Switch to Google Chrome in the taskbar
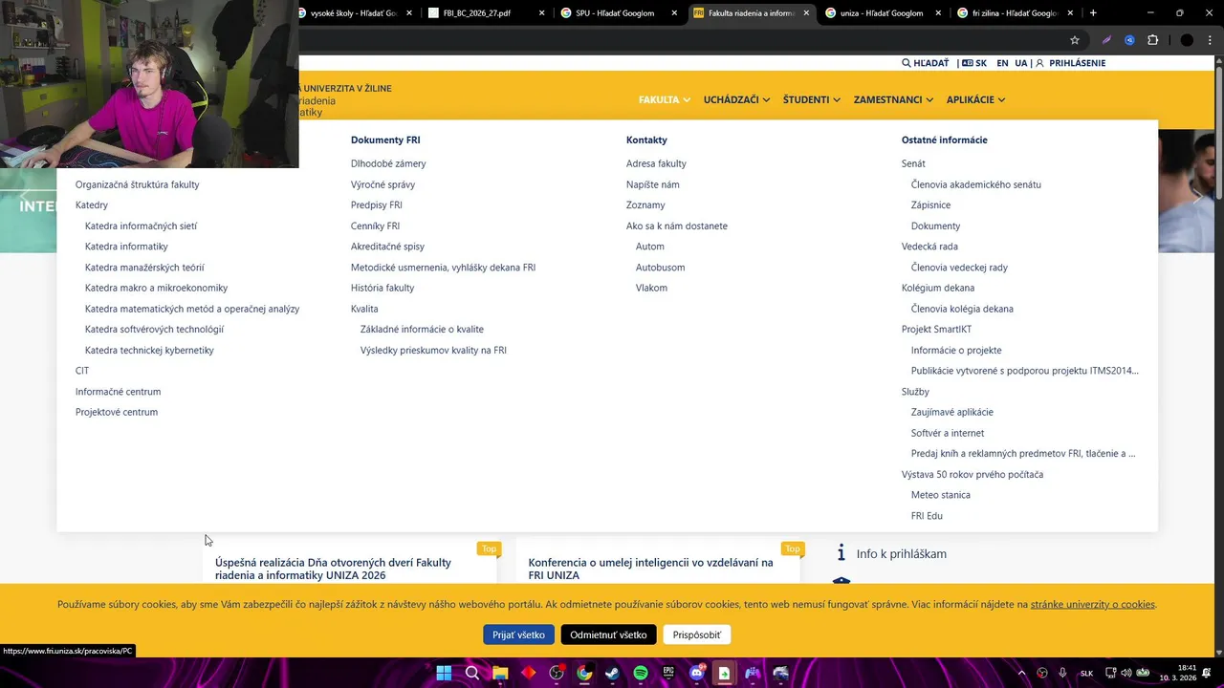Viewport: 1224px width, 688px height. point(584,673)
